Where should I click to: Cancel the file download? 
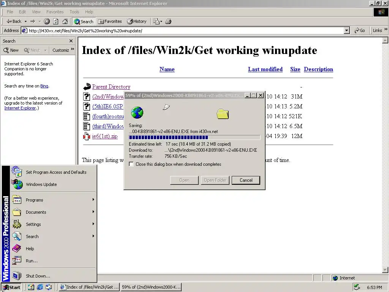click(x=246, y=180)
